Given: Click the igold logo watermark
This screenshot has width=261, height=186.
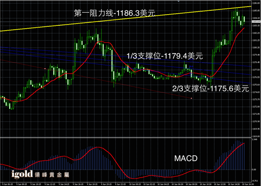Looking at the screenshot, I should pos(22,174).
